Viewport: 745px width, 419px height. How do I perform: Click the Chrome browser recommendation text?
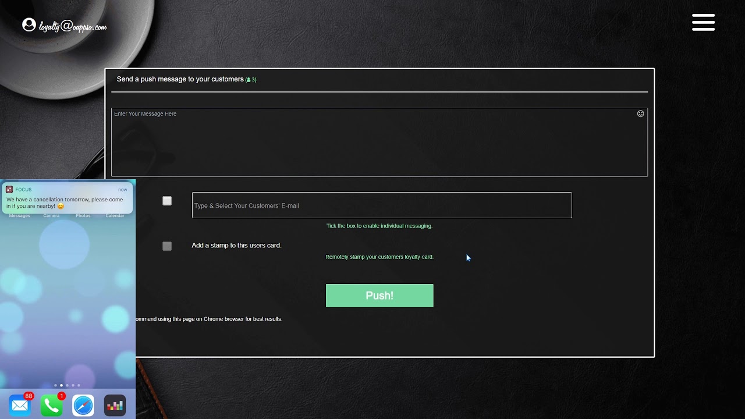(x=209, y=319)
